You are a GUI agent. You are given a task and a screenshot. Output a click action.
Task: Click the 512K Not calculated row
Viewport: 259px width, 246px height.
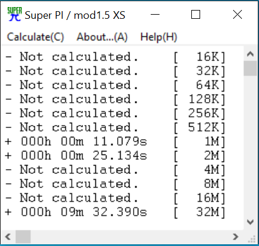click(x=115, y=127)
